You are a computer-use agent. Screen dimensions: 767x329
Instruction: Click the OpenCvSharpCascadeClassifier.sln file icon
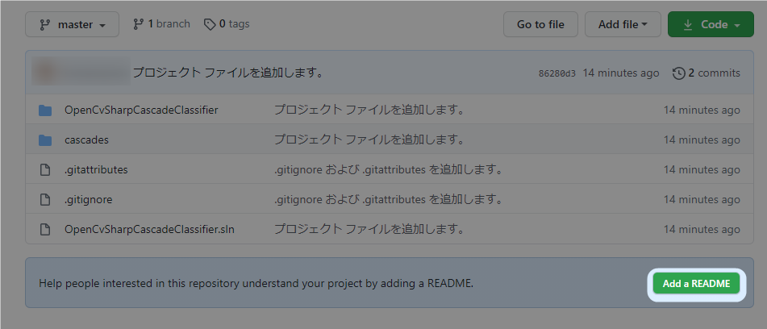pos(45,229)
